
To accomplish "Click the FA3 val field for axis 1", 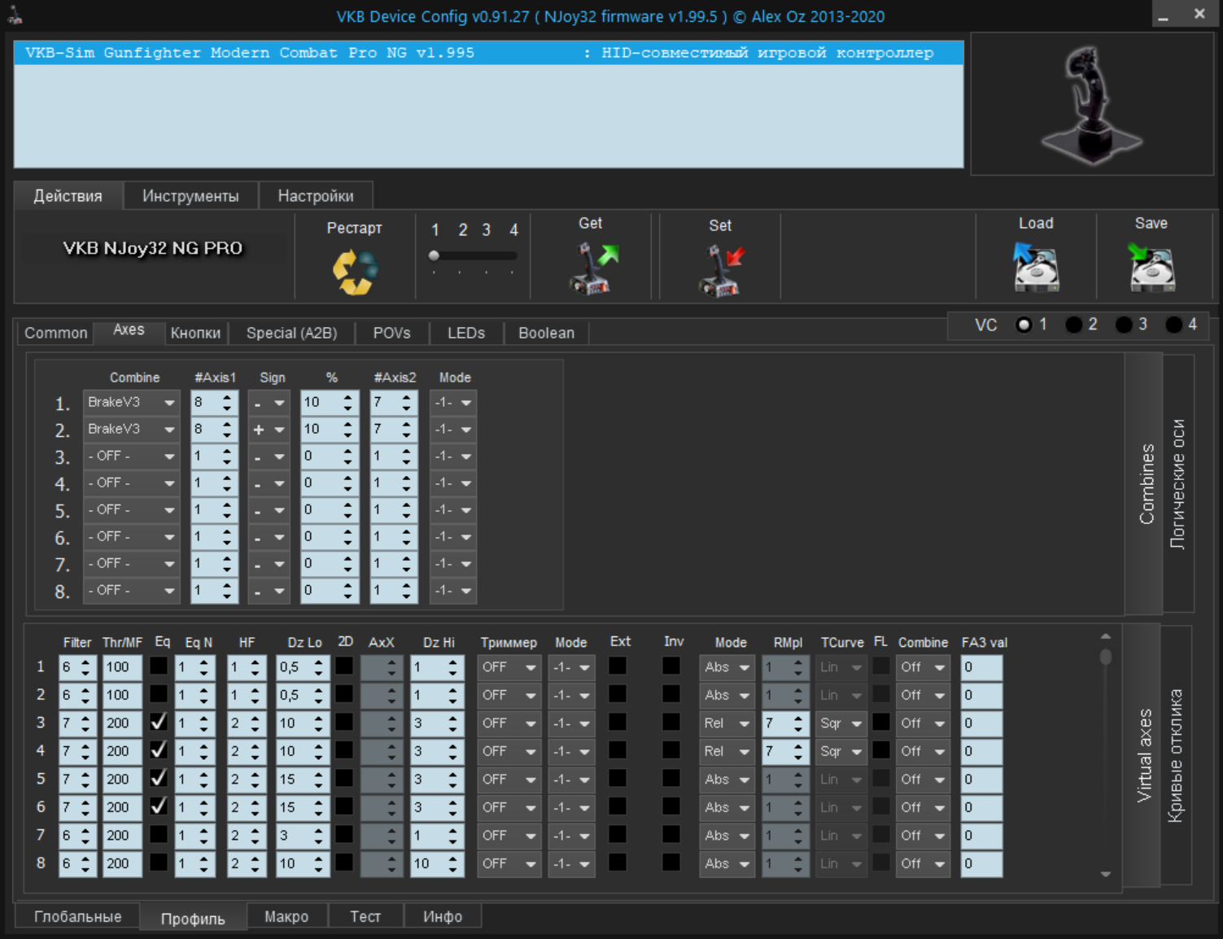I will coord(981,667).
